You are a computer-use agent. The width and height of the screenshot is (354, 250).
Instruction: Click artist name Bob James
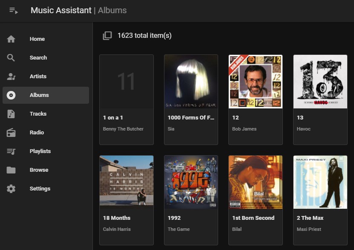coord(244,129)
